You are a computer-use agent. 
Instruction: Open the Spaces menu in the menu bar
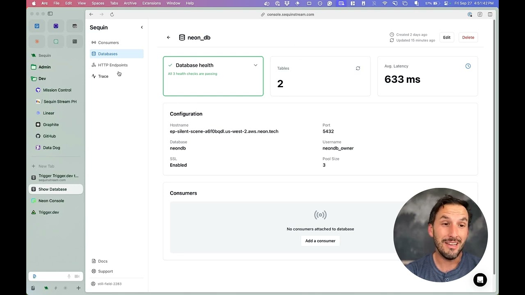point(98,3)
